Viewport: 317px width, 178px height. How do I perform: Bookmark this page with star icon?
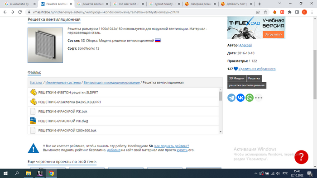(x=265, y=12)
